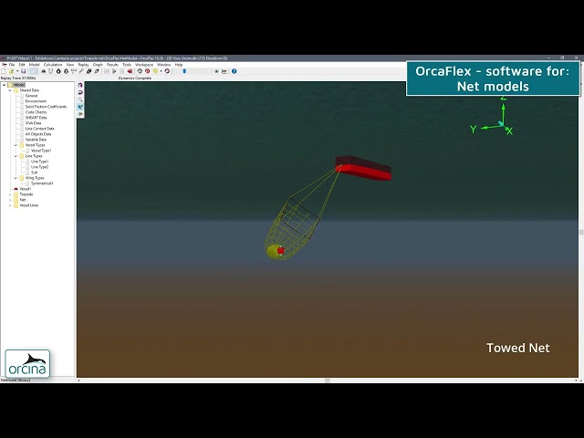This screenshot has height=438, width=584.
Task: Select Vessel1 object in model tree
Action: tap(25, 189)
